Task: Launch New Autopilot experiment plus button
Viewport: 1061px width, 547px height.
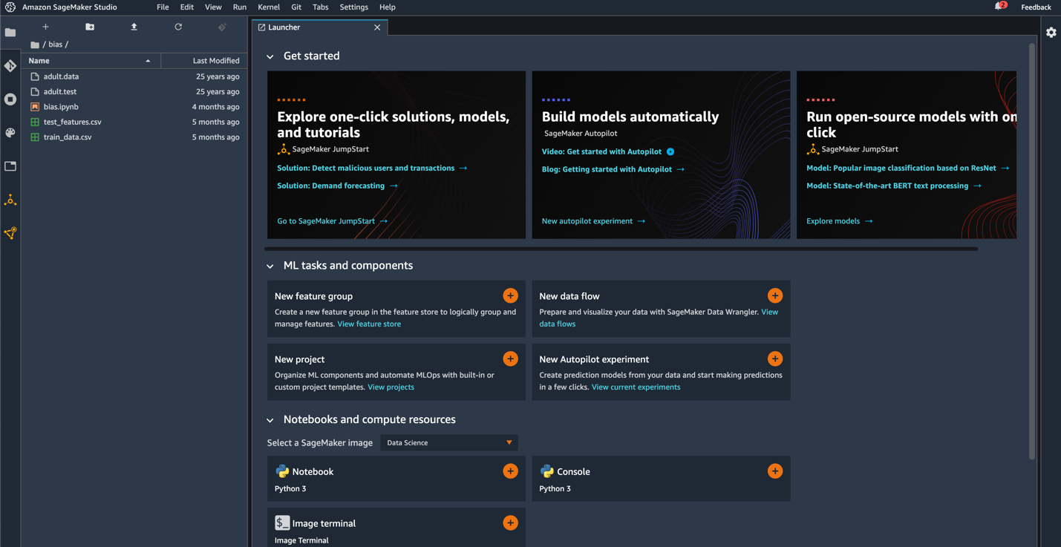Action: click(x=775, y=359)
